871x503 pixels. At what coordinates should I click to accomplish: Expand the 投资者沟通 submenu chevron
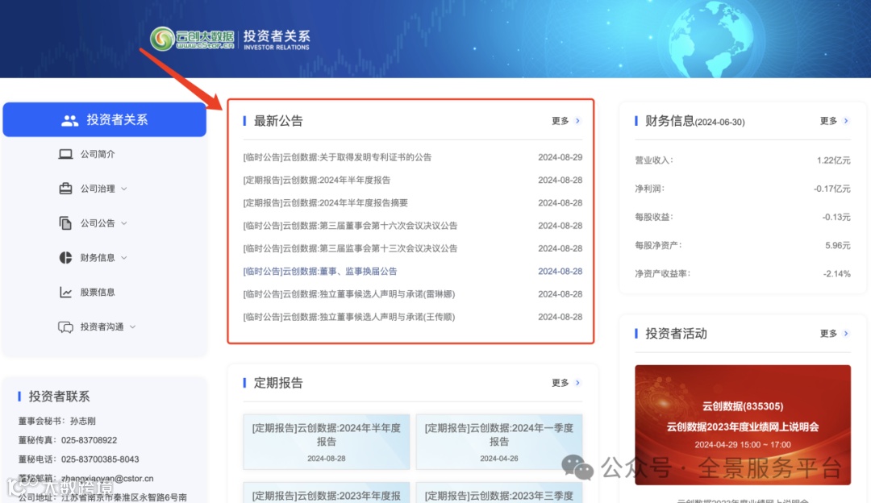133,327
